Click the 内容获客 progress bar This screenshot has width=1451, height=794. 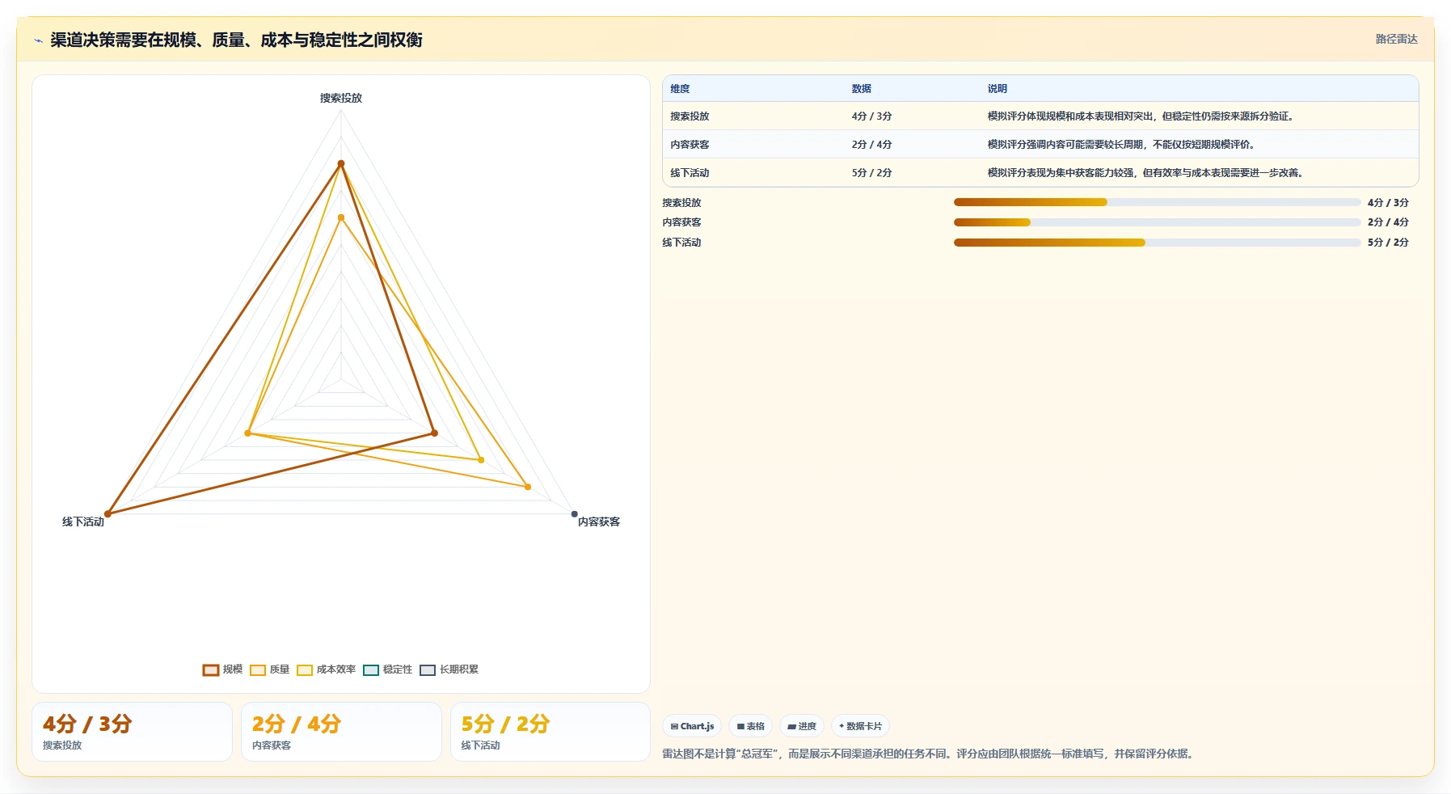point(1157,222)
